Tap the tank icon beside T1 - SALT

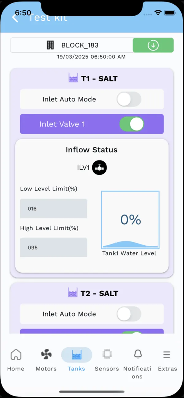pos(73,78)
